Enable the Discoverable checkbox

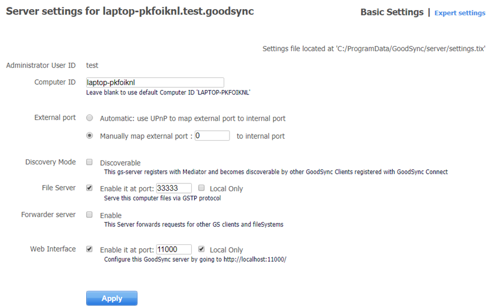[x=89, y=162]
